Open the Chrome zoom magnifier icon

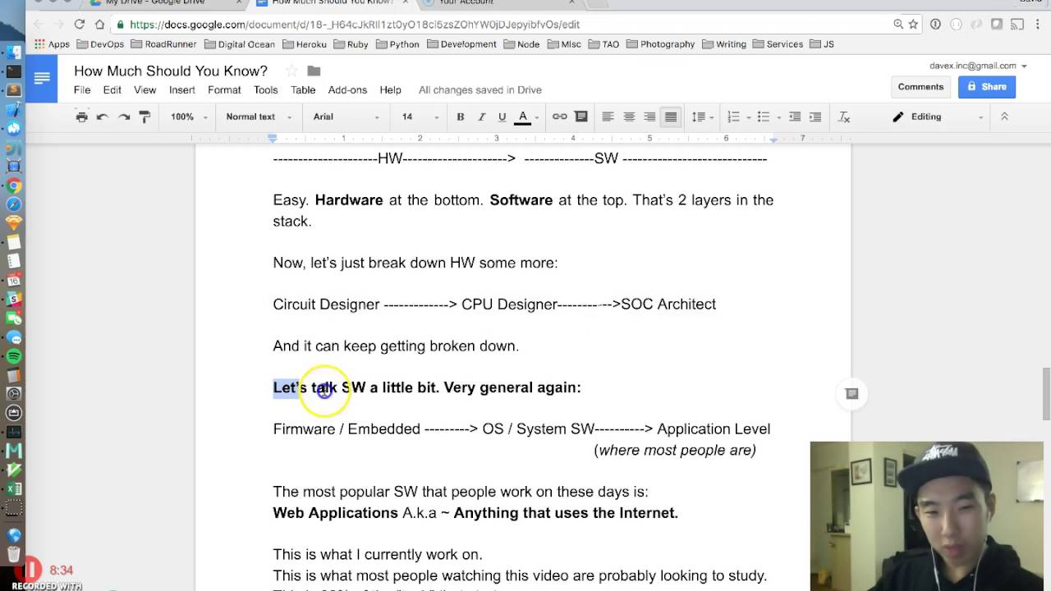pos(898,25)
